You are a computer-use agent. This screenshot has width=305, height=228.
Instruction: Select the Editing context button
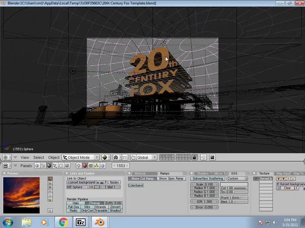pyautogui.click(x=61, y=166)
